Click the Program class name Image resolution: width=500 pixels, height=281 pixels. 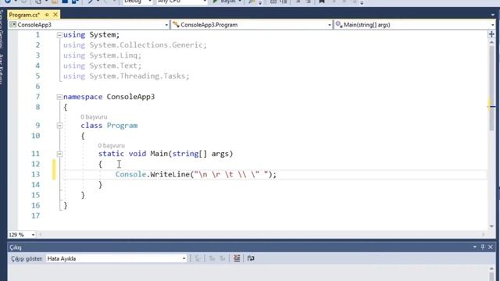coord(122,125)
